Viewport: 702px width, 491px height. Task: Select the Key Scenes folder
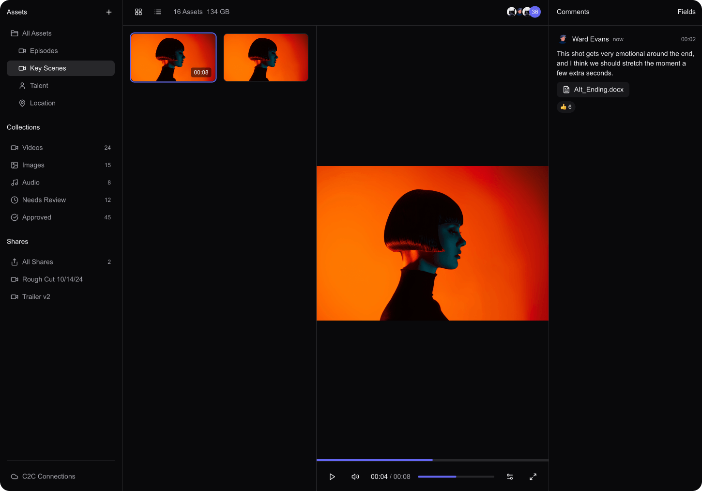61,68
